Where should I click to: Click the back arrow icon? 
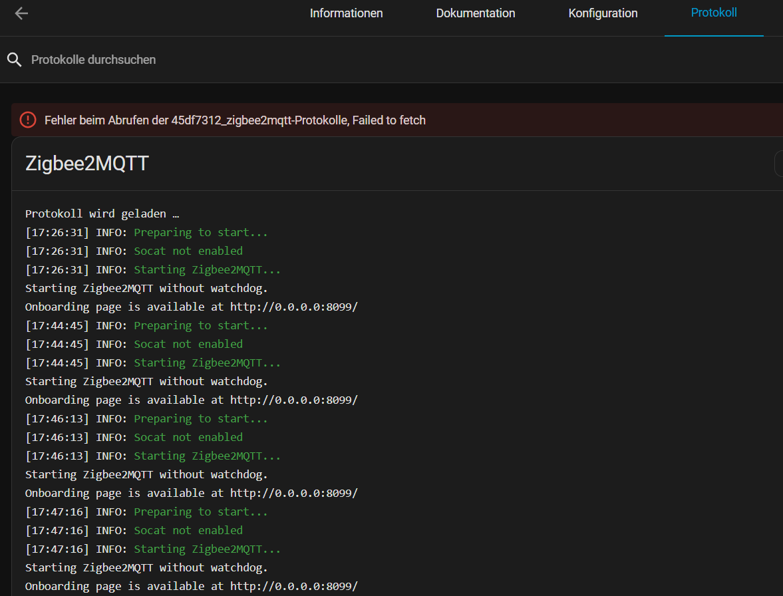pos(21,13)
